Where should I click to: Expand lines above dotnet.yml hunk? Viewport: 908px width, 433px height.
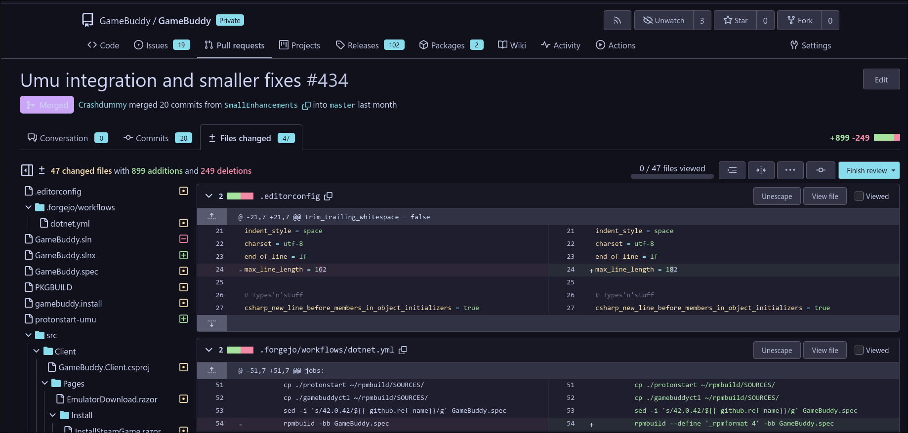212,370
